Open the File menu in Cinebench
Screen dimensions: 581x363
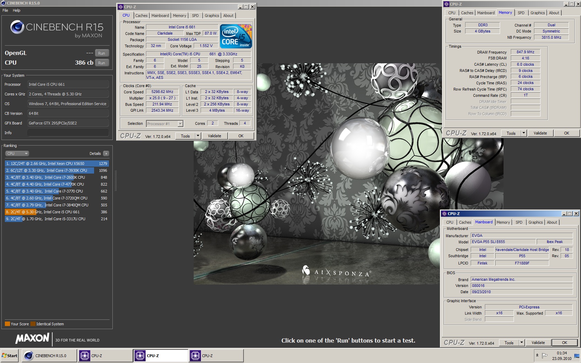pos(5,10)
